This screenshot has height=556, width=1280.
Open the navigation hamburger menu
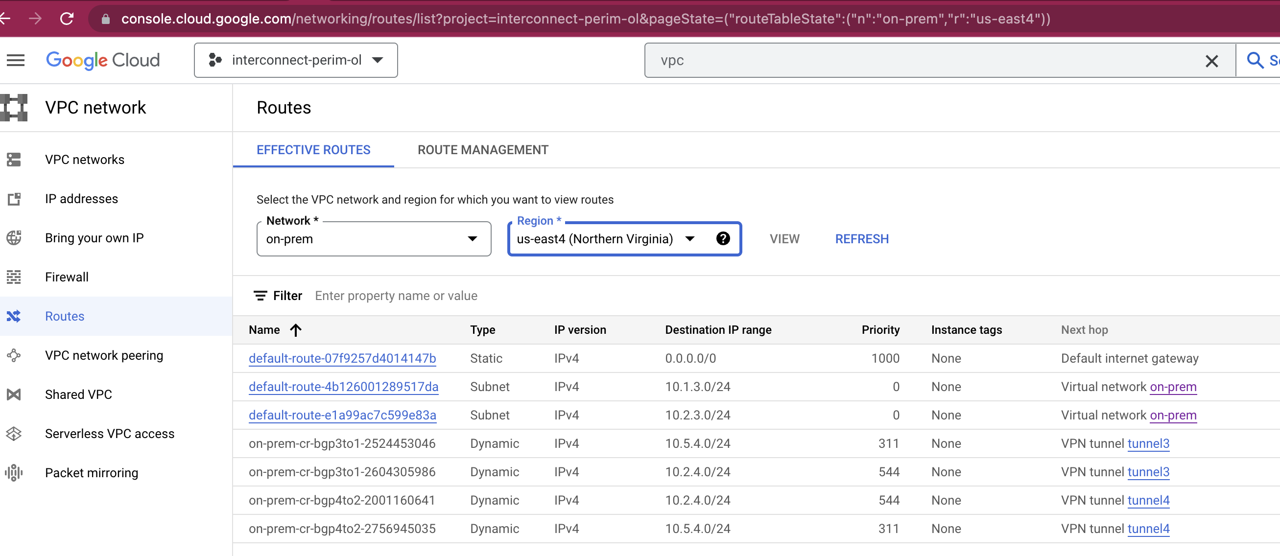[x=15, y=60]
